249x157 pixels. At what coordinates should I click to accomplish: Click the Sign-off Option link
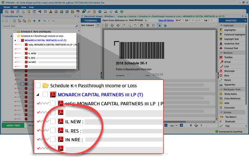166,20
